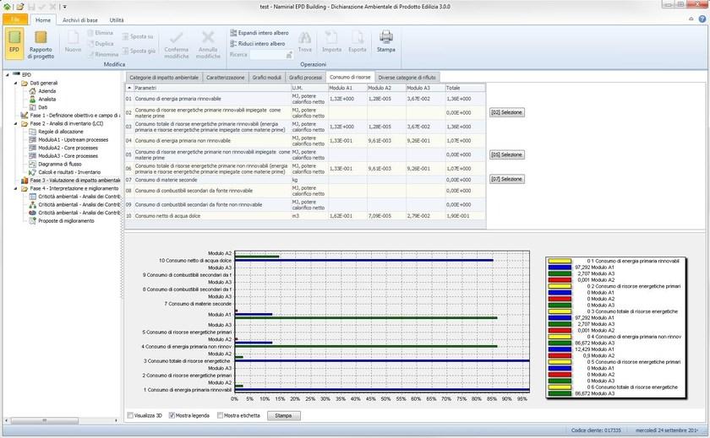Collapse the Dati generali tree folder
710x438 pixels.
pos(15,84)
